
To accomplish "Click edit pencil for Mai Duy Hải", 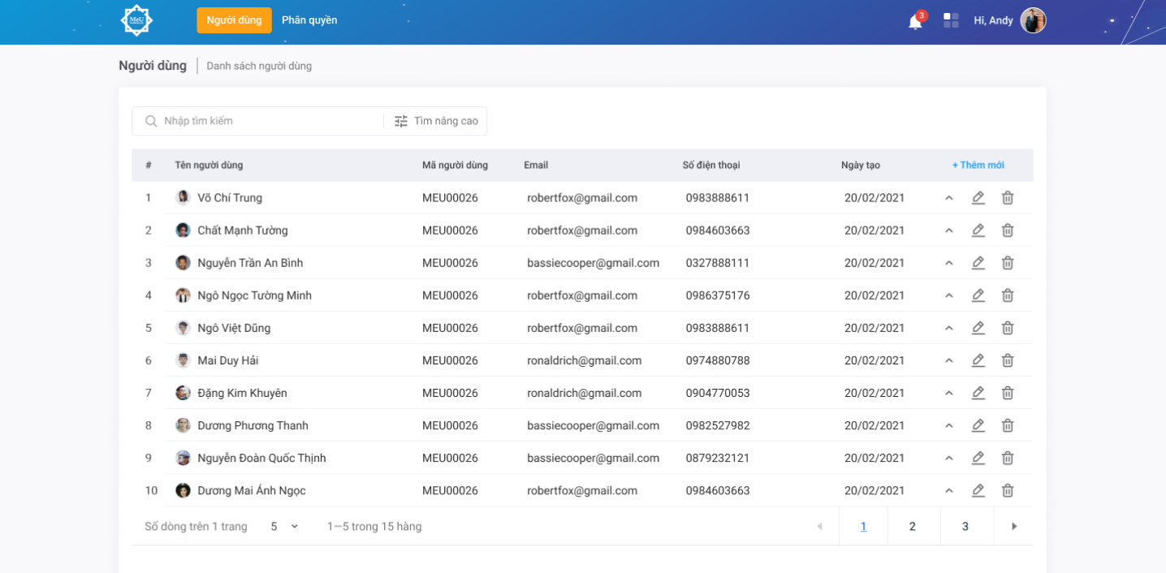I will [x=978, y=360].
